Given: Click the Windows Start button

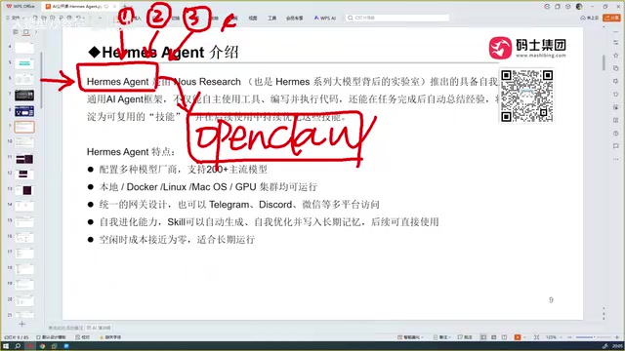Looking at the screenshot, I should 6,346.
